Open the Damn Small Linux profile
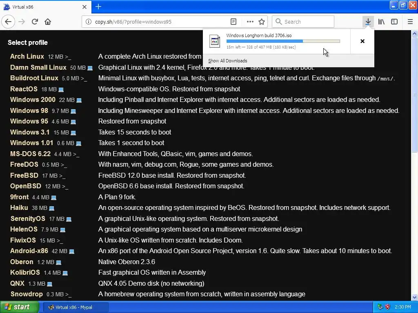Image resolution: width=418 pixels, height=313 pixels. tap(38, 67)
